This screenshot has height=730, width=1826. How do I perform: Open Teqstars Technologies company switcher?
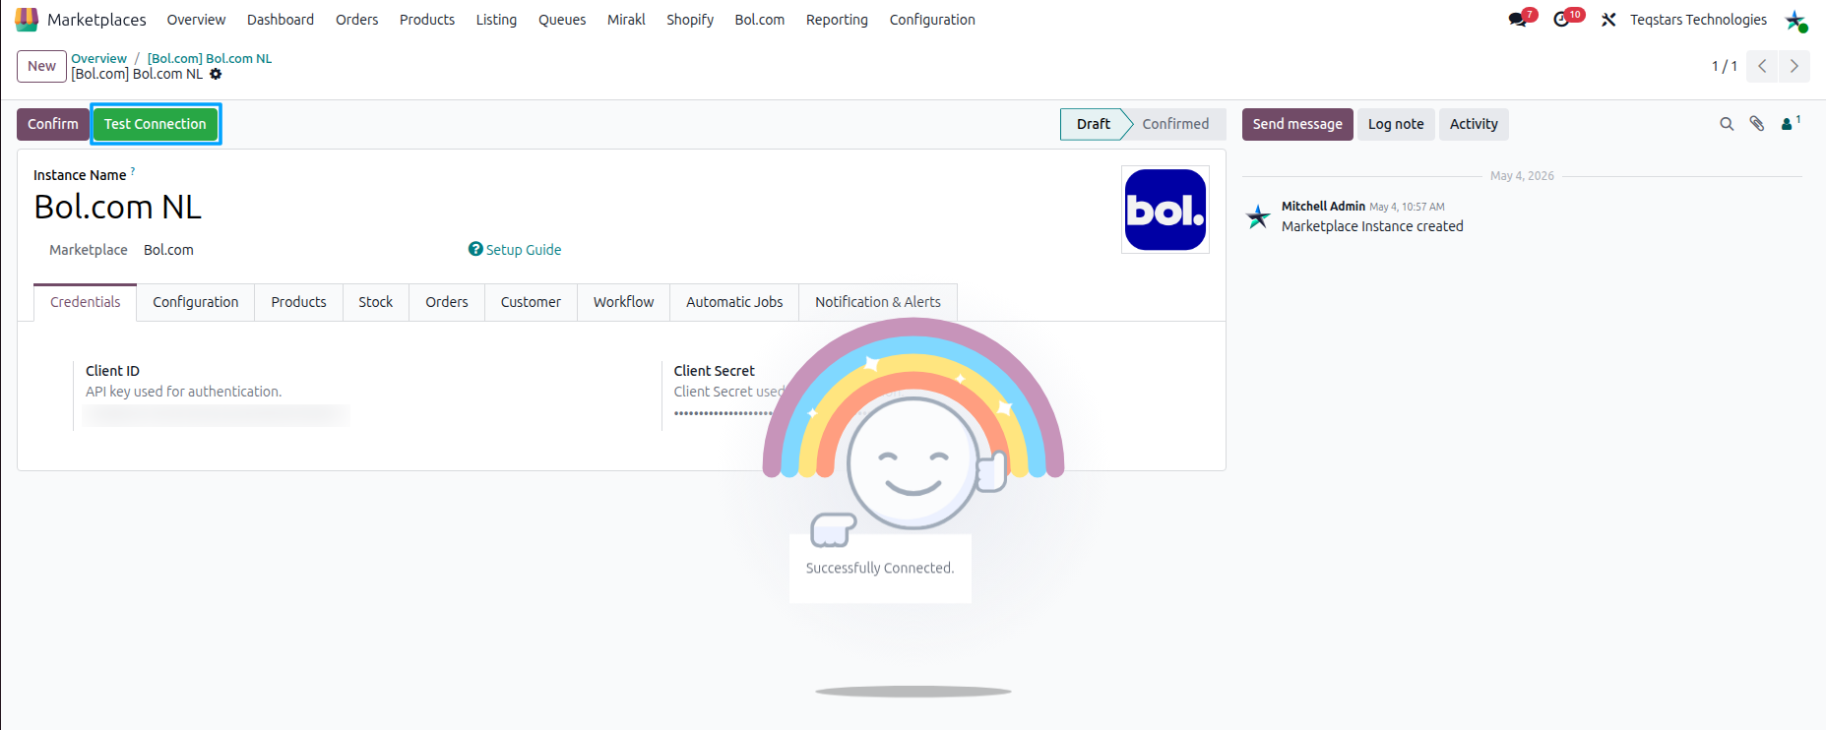coord(1698,20)
